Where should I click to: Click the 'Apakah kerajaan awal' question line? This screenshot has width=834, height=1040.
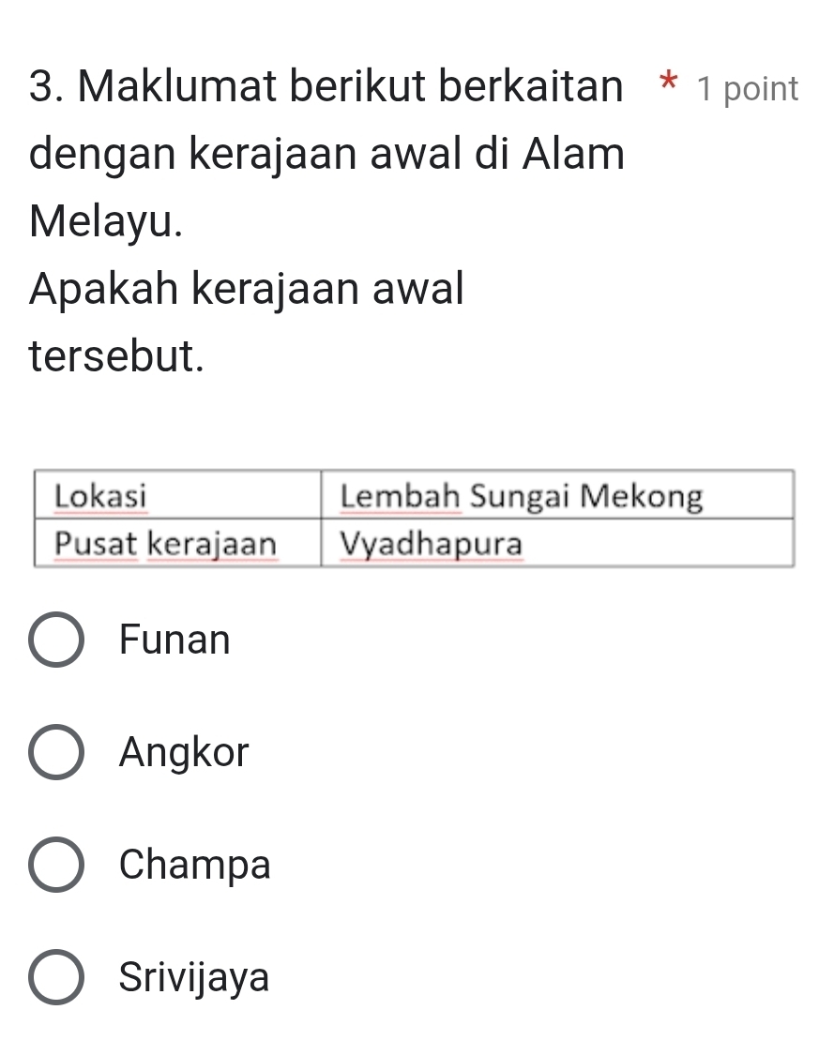(x=247, y=290)
